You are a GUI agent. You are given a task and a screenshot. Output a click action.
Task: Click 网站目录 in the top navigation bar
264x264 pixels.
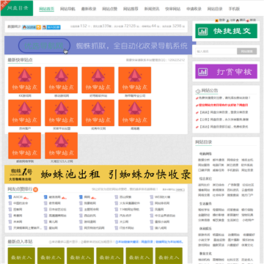pyautogui.click(x=215, y=9)
